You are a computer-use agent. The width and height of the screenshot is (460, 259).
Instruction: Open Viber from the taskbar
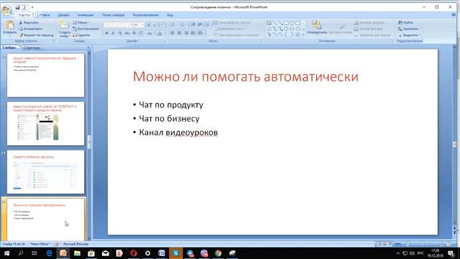(204, 253)
